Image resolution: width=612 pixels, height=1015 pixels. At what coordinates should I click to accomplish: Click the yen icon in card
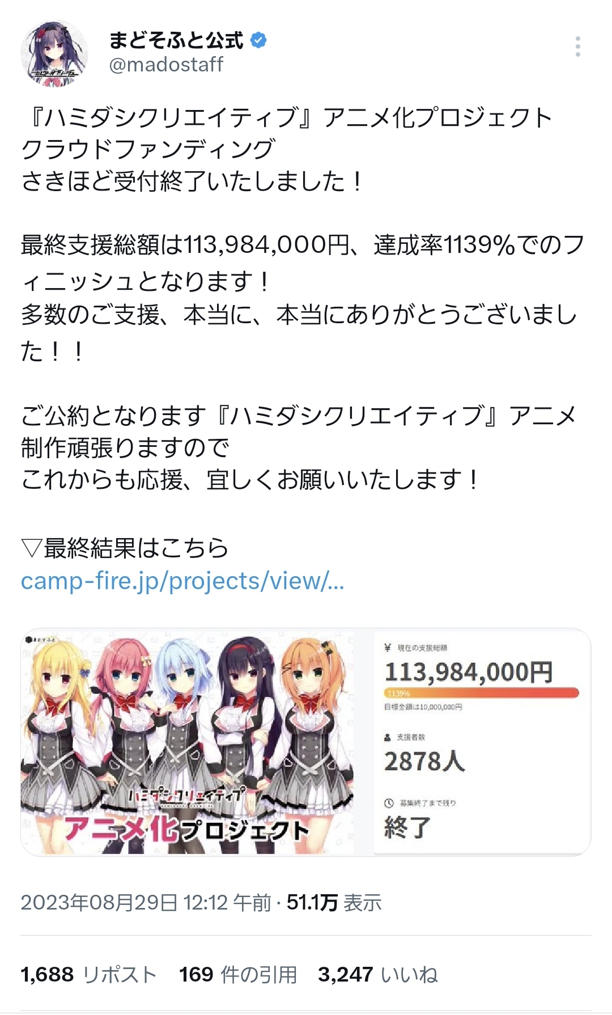point(388,647)
